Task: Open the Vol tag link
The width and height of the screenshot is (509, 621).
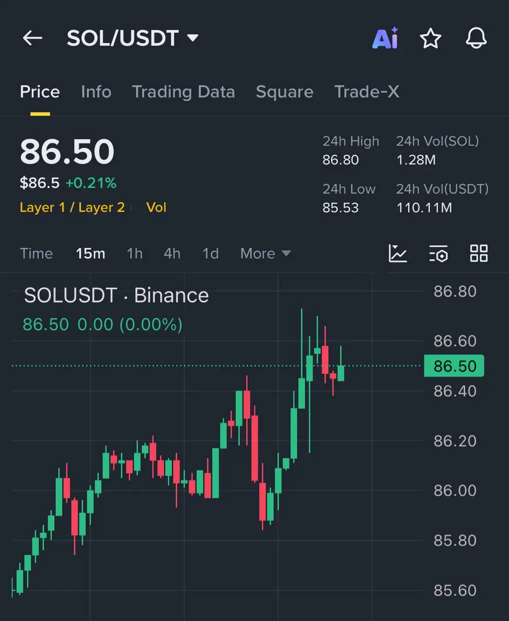Action: (156, 208)
